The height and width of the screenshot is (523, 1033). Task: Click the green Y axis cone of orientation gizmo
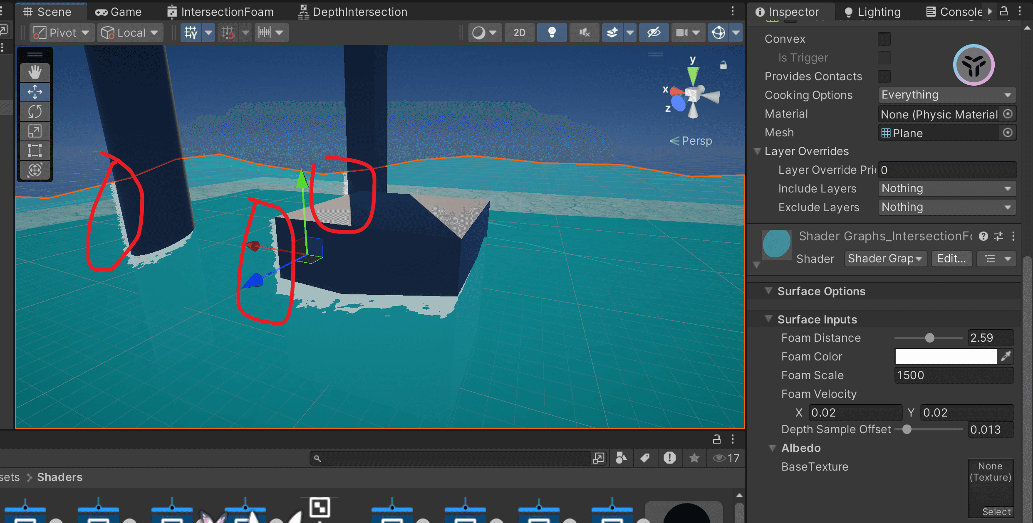pyautogui.click(x=693, y=76)
